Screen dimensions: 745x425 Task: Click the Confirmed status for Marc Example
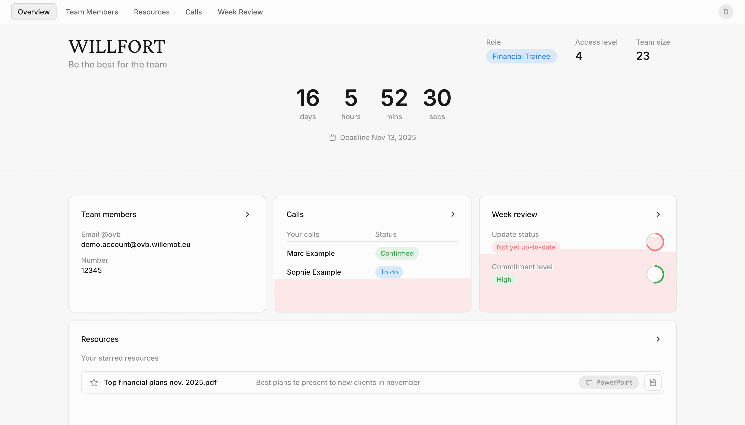click(397, 253)
